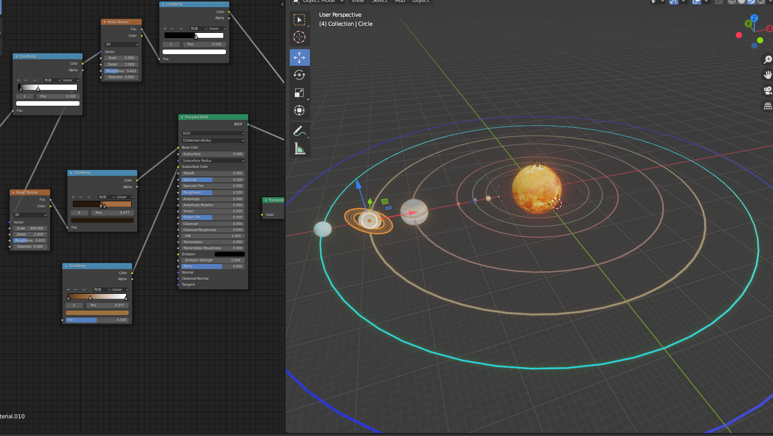Click the "(4) Collection | Circle" overlay text
The height and width of the screenshot is (436, 773).
pyautogui.click(x=345, y=24)
